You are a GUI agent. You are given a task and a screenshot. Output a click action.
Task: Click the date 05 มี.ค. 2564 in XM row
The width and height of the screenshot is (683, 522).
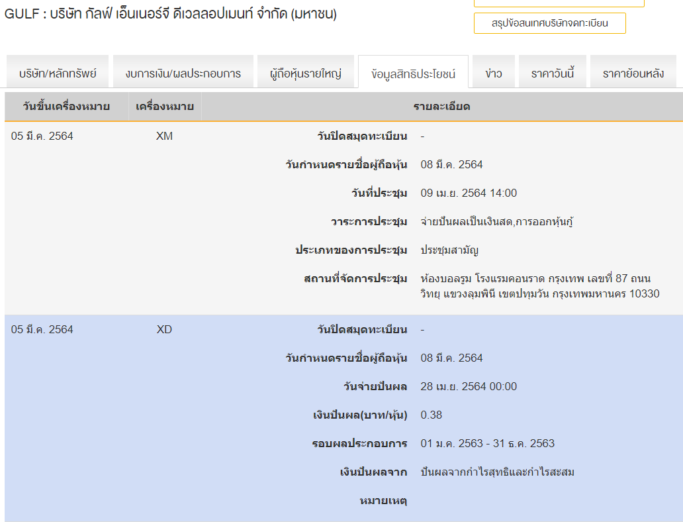point(42,136)
